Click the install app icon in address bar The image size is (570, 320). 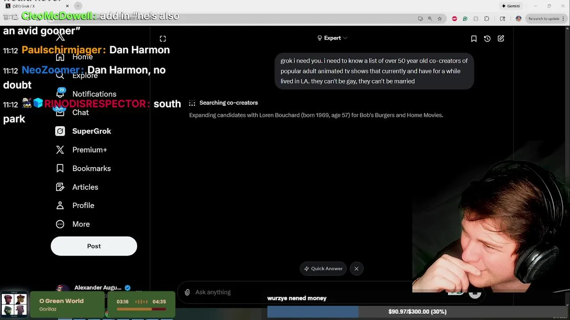pyautogui.click(x=420, y=19)
